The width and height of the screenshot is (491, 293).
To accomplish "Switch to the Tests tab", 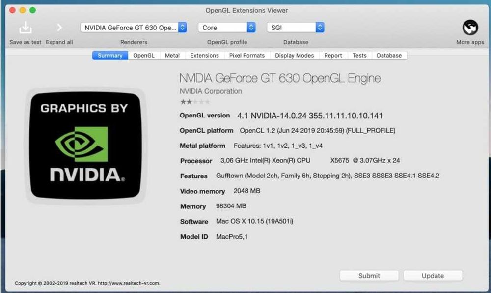I will 359,56.
